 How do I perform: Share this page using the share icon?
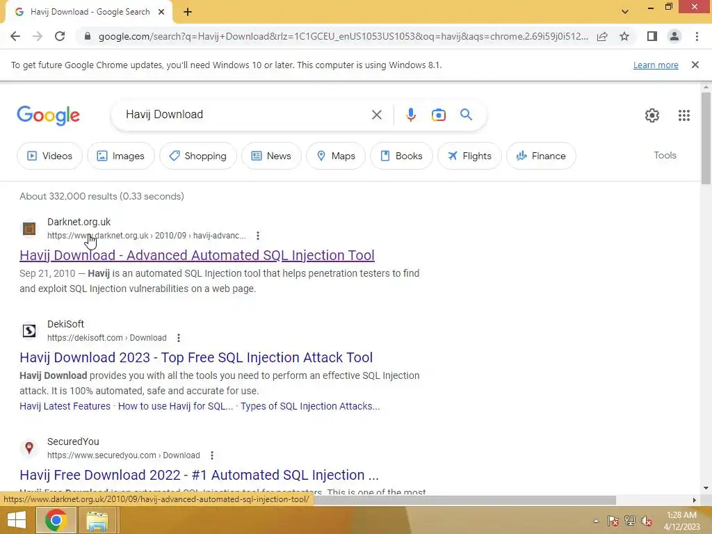[x=602, y=36]
